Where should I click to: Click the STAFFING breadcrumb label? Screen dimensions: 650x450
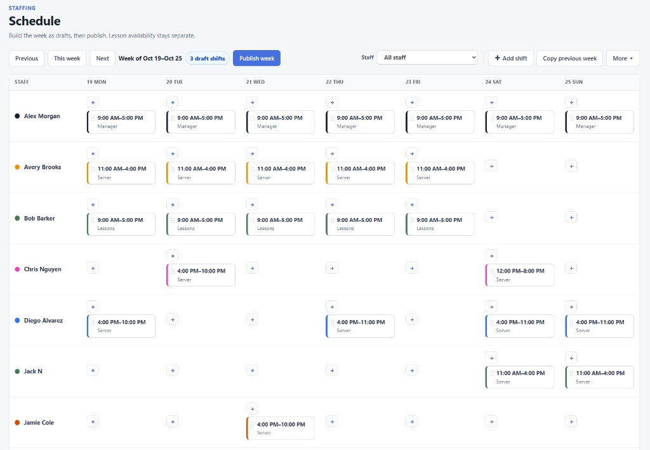coord(22,8)
